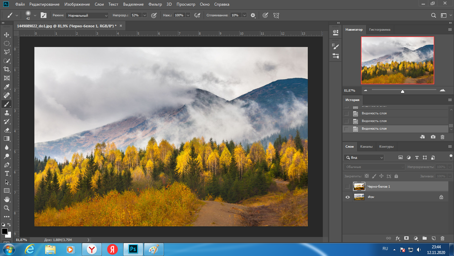Create new adjustment layer from panel footer
This screenshot has width=454, height=256.
click(416, 238)
